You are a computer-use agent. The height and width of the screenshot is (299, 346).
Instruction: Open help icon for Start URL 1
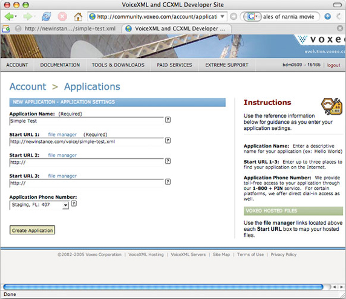pyautogui.click(x=168, y=140)
